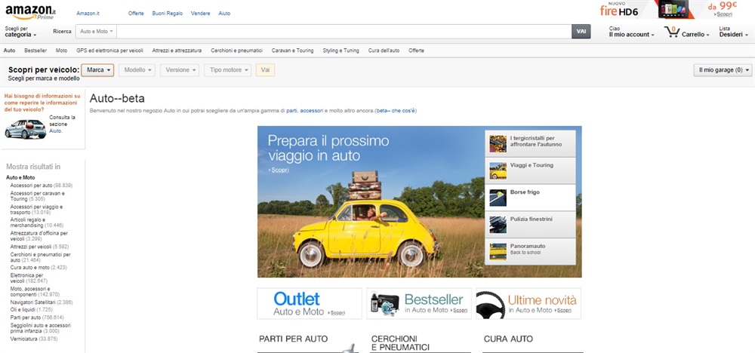The height and width of the screenshot is (353, 755).
Task: Open Auto e Moto search category dropdown
Action: [x=96, y=31]
